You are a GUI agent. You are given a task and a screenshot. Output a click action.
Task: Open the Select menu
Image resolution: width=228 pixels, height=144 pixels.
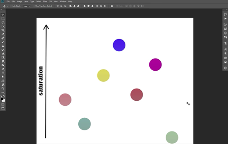pyautogui.click(x=38, y=2)
